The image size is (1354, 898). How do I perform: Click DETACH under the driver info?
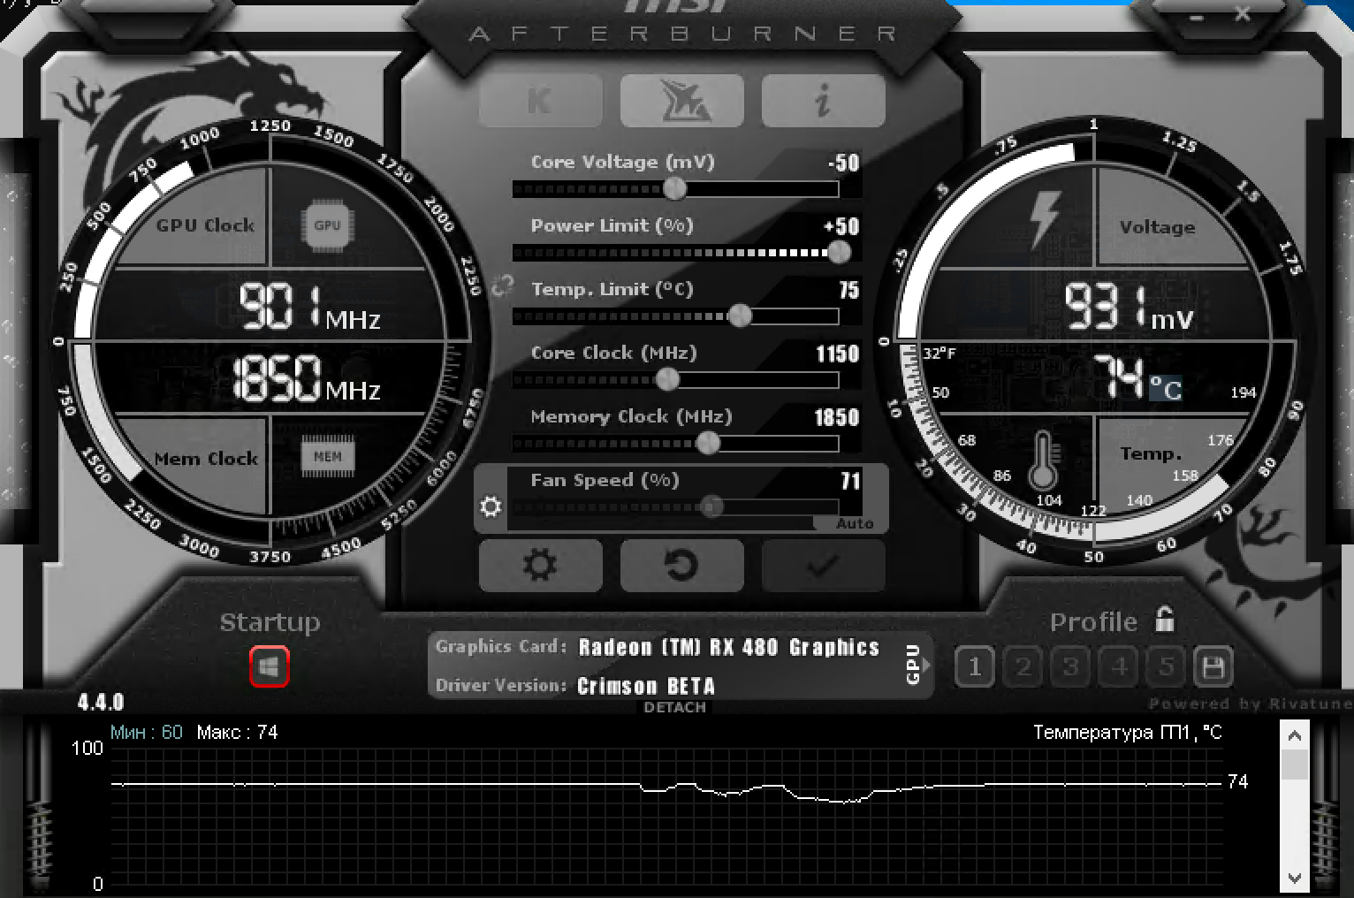tap(675, 707)
